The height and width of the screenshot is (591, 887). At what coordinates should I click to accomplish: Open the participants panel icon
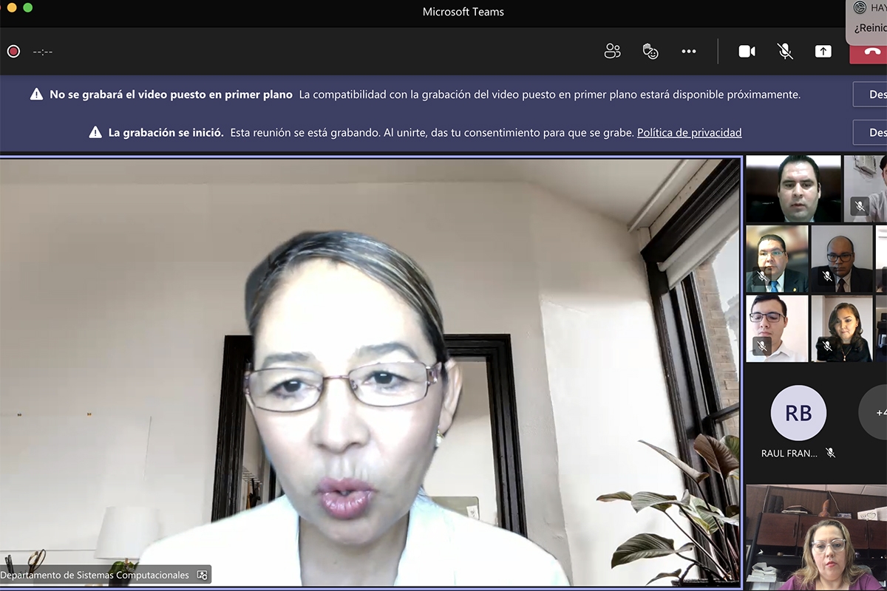(612, 51)
